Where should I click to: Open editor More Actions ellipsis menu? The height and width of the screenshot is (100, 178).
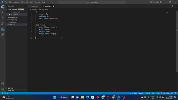[175, 6]
